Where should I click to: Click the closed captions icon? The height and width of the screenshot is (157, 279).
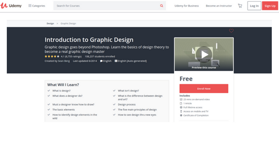116,61
